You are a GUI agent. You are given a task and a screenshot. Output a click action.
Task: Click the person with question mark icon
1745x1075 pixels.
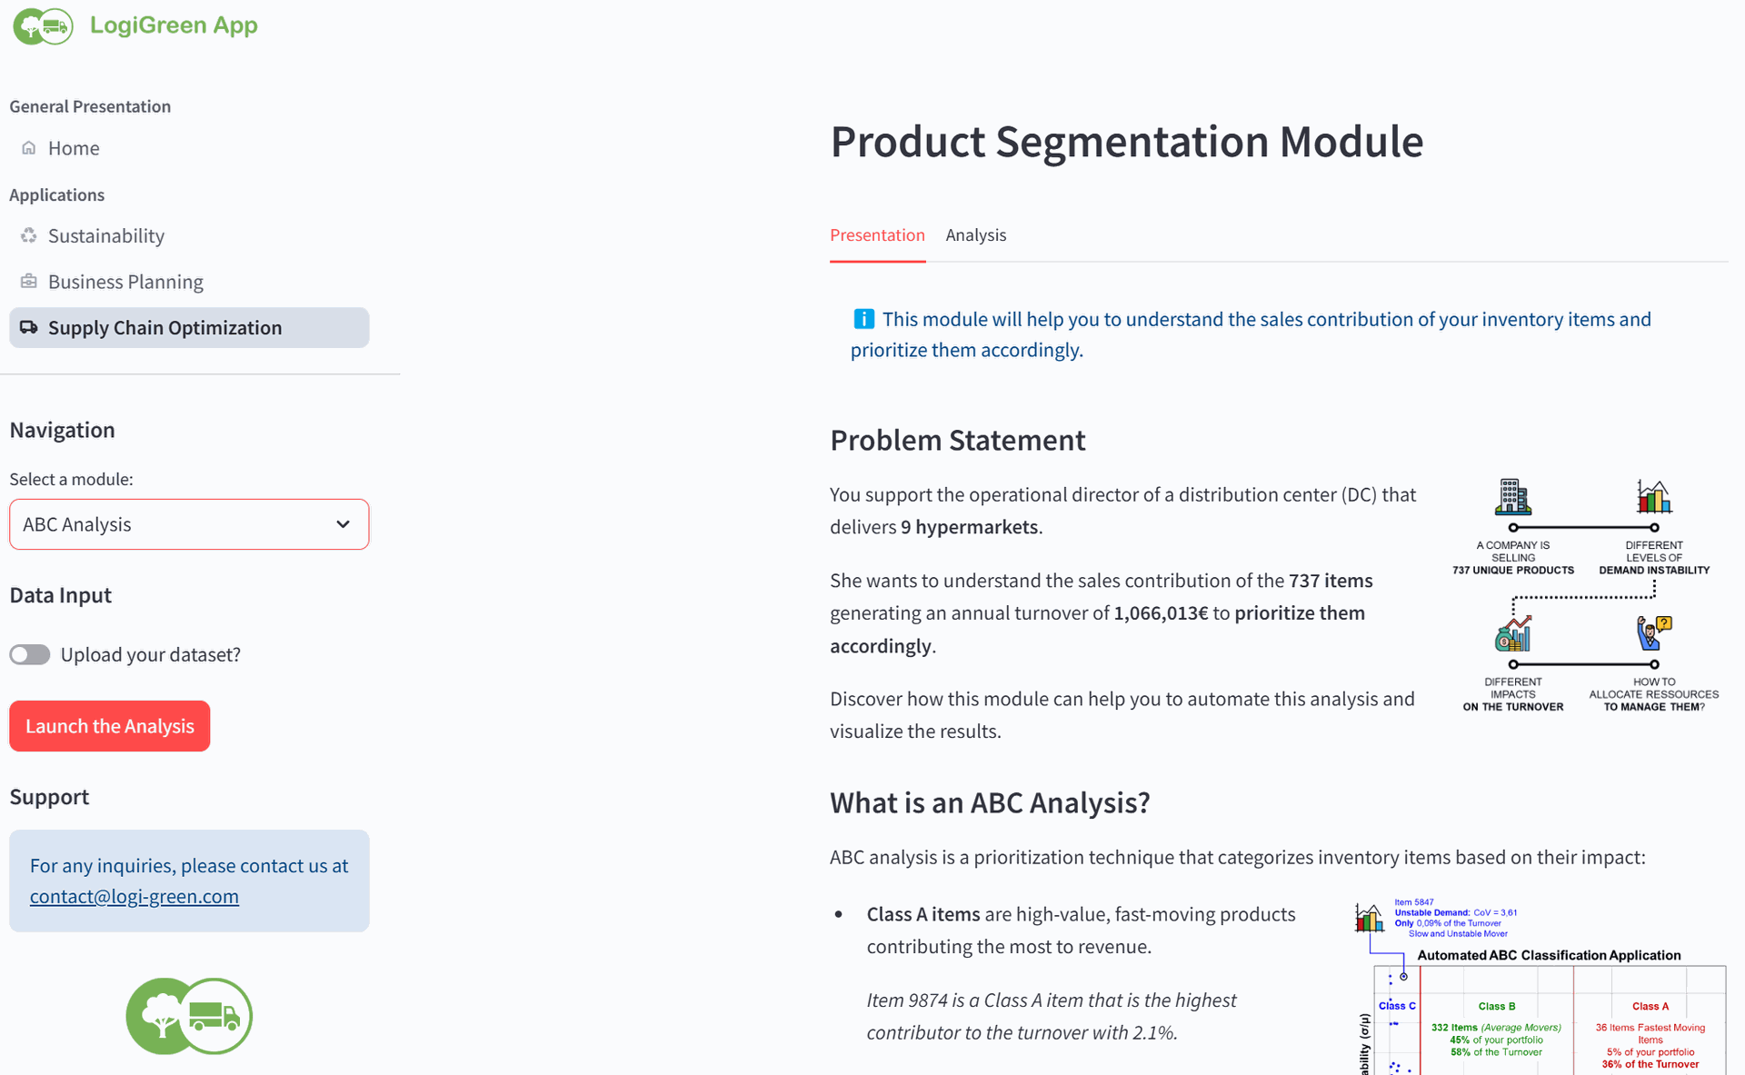[1654, 633]
